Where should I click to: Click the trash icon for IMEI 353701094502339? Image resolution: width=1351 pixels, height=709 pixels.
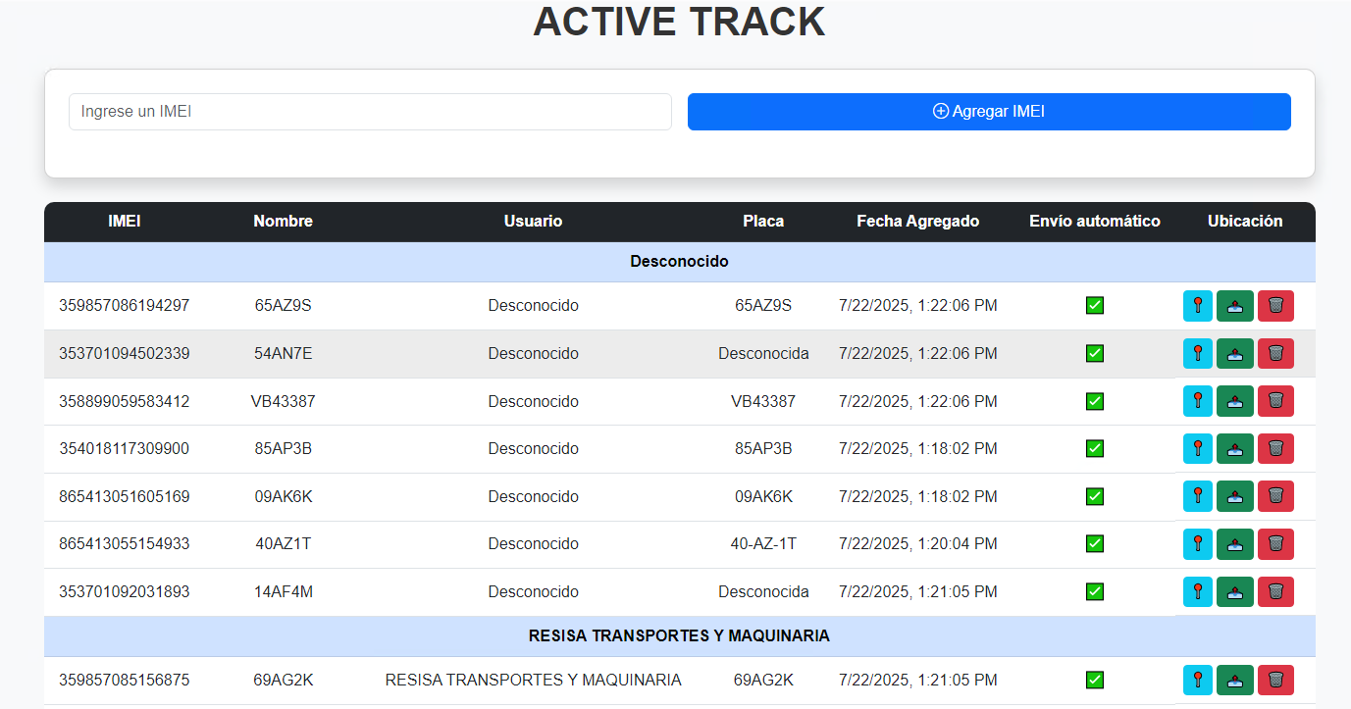coord(1275,354)
